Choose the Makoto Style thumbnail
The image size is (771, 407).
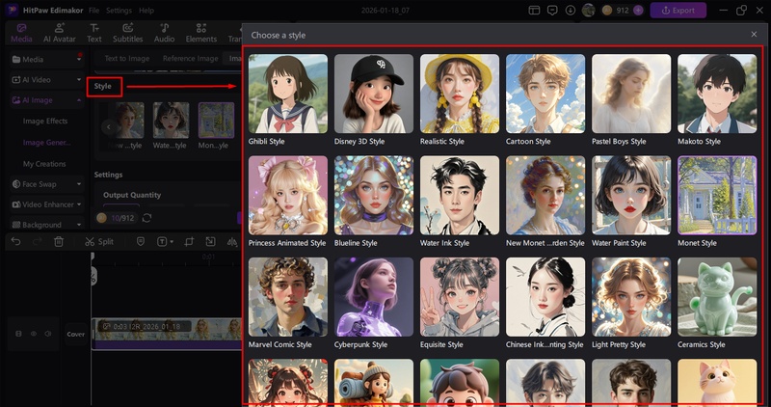coord(717,94)
